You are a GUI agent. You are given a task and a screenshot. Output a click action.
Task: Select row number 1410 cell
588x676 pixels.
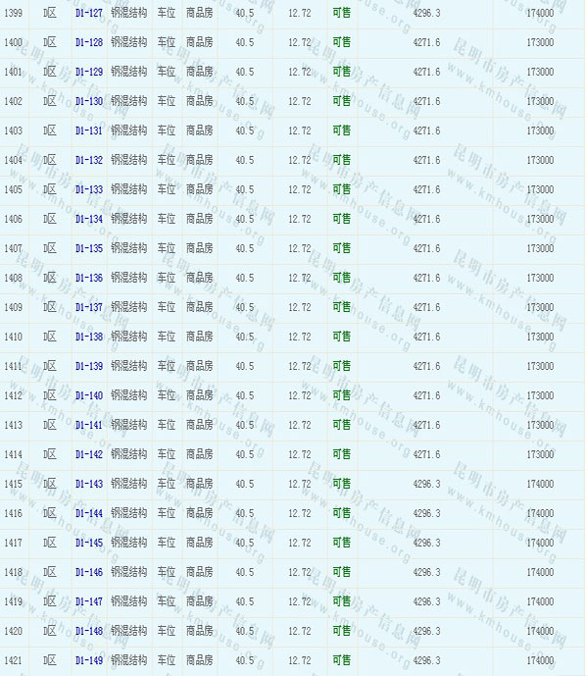[x=14, y=337]
